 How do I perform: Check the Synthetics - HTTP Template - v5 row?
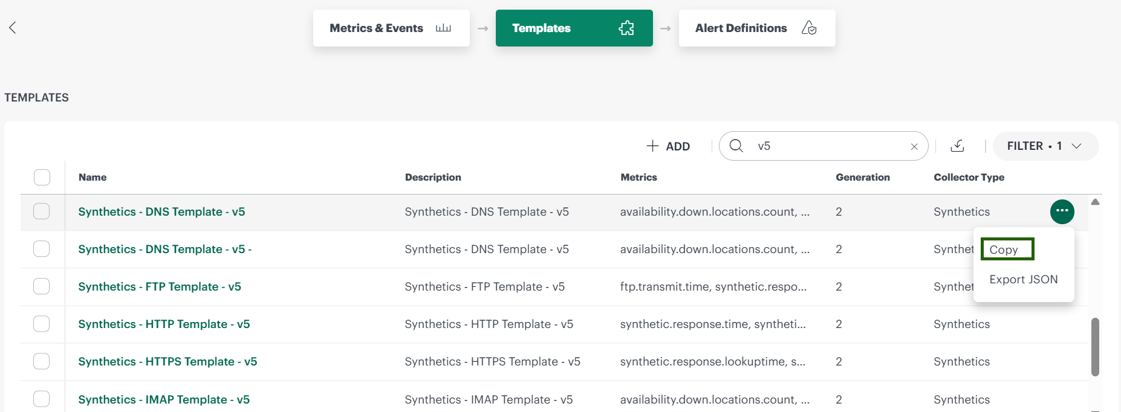coord(42,324)
